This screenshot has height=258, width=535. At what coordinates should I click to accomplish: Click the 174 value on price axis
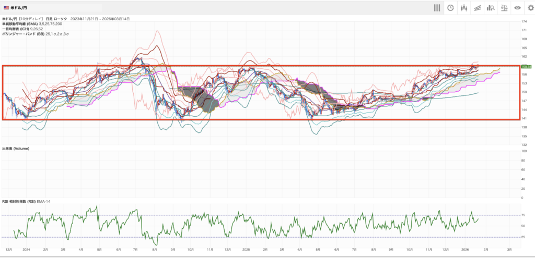pyautogui.click(x=524, y=21)
